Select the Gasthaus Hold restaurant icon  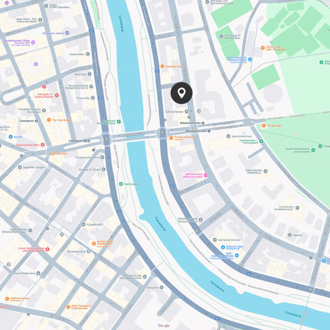[162, 66]
